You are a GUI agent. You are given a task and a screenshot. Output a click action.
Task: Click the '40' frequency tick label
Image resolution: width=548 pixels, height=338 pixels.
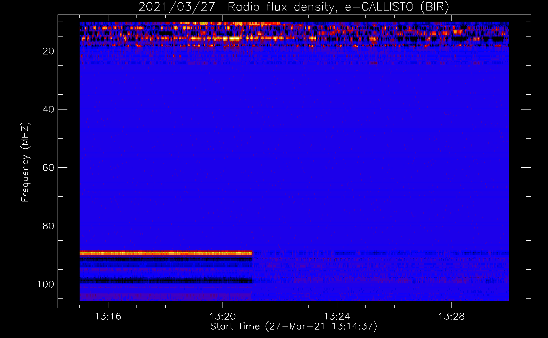(48, 109)
